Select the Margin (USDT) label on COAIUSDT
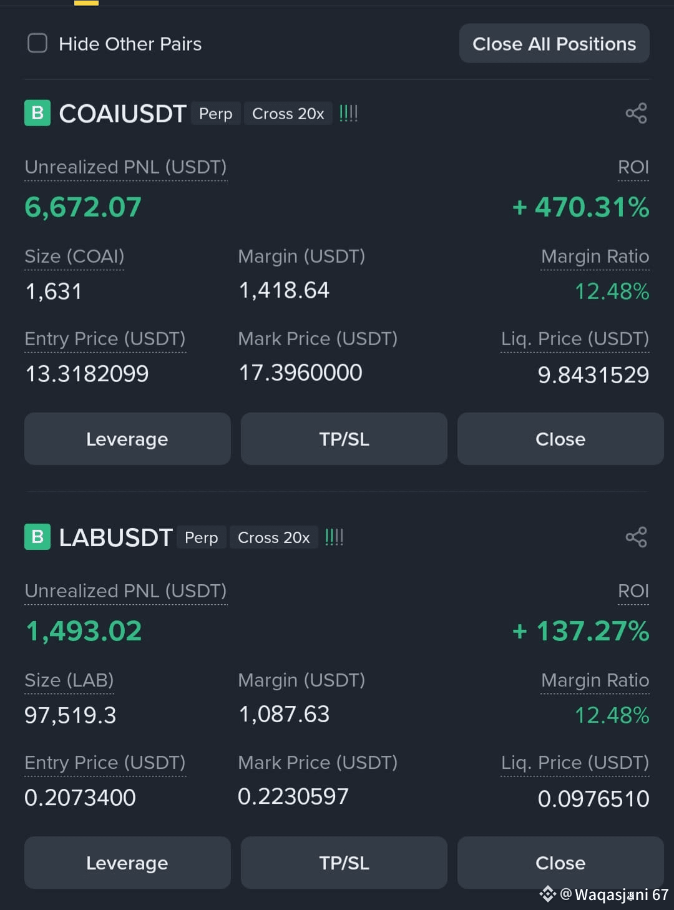The width and height of the screenshot is (674, 910). [301, 257]
